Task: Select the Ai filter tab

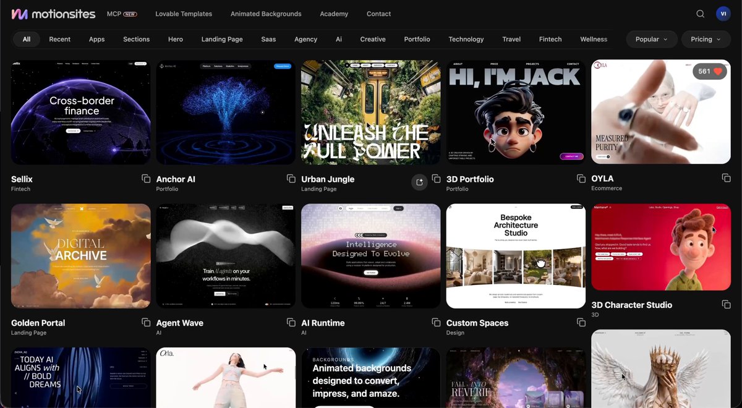Action: point(339,39)
